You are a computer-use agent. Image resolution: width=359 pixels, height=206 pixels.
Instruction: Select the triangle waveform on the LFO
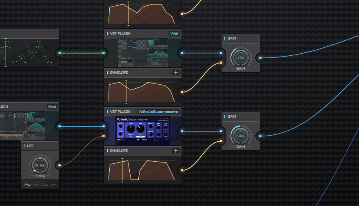(x=36, y=184)
